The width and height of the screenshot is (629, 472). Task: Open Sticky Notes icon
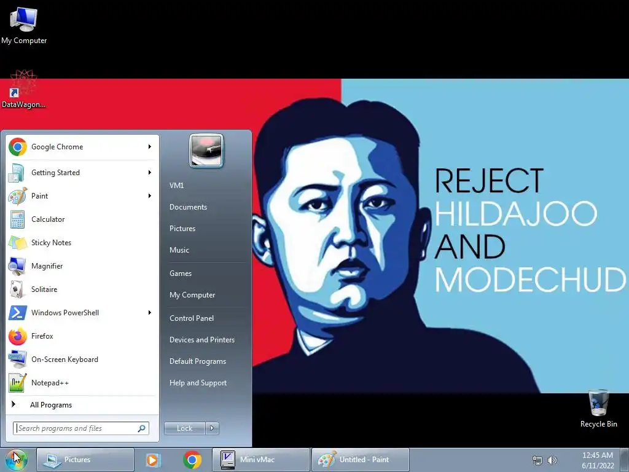(x=17, y=243)
